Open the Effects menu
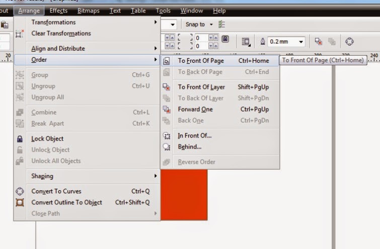The height and width of the screenshot is (249, 380). coord(58,11)
